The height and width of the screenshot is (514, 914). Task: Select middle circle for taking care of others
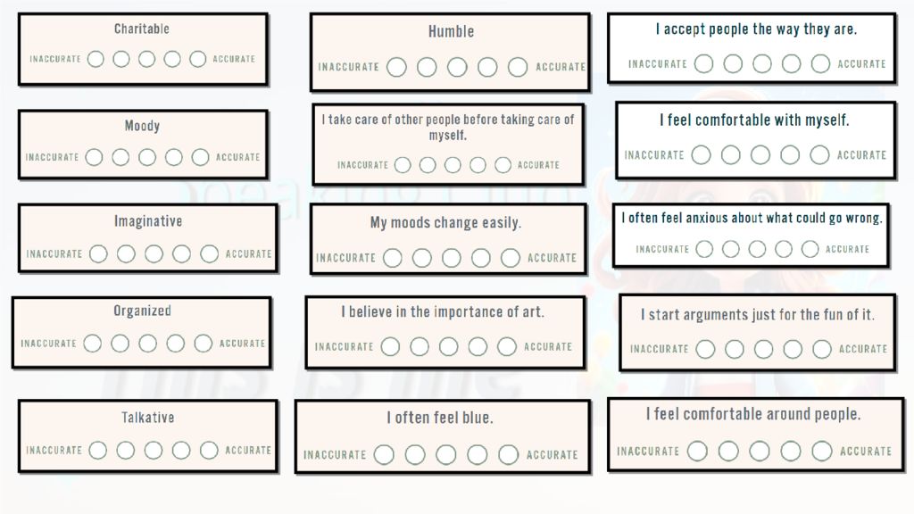tap(453, 165)
